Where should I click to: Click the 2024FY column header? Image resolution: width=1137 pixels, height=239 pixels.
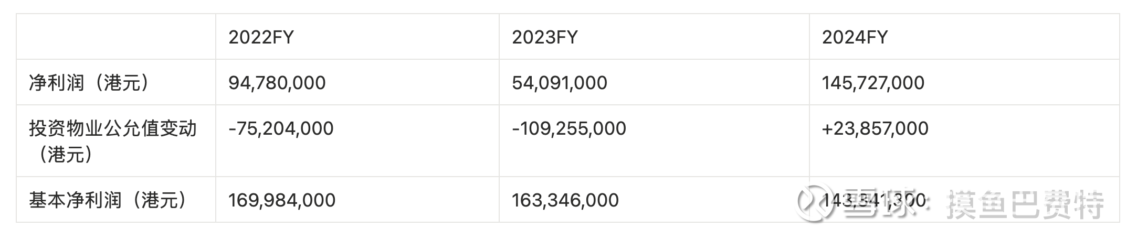click(x=855, y=37)
